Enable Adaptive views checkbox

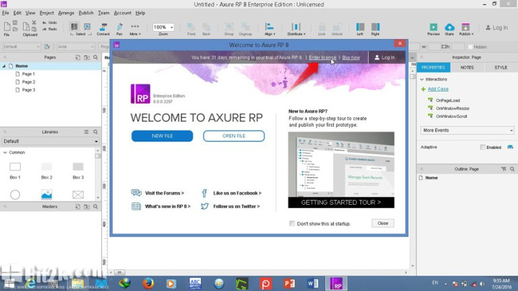click(x=483, y=147)
